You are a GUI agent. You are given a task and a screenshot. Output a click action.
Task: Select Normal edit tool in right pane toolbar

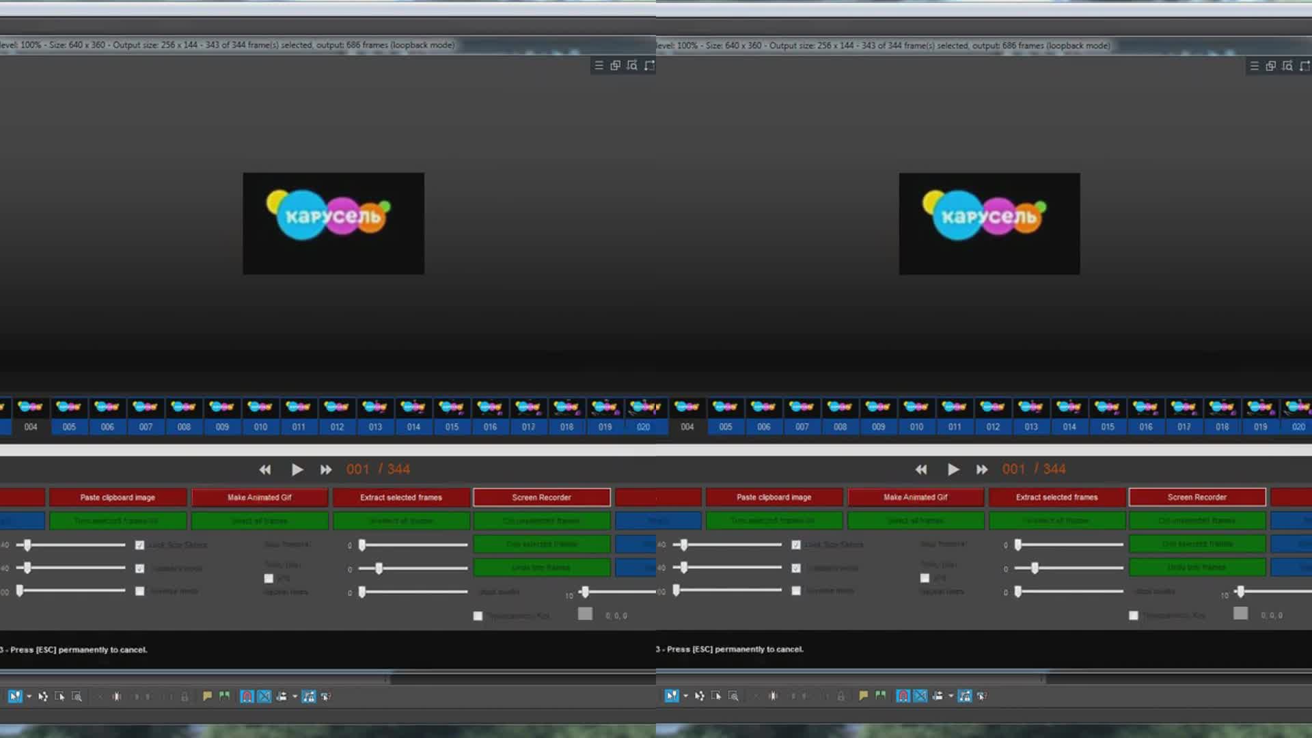point(671,696)
